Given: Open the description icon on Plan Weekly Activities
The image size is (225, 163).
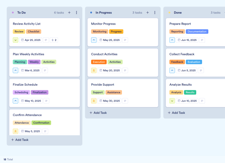Looking at the screenshot, I should coord(45,70).
